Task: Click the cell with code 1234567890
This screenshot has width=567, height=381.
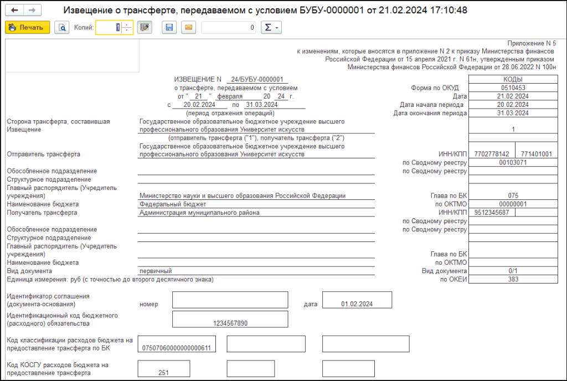Action: click(230, 320)
